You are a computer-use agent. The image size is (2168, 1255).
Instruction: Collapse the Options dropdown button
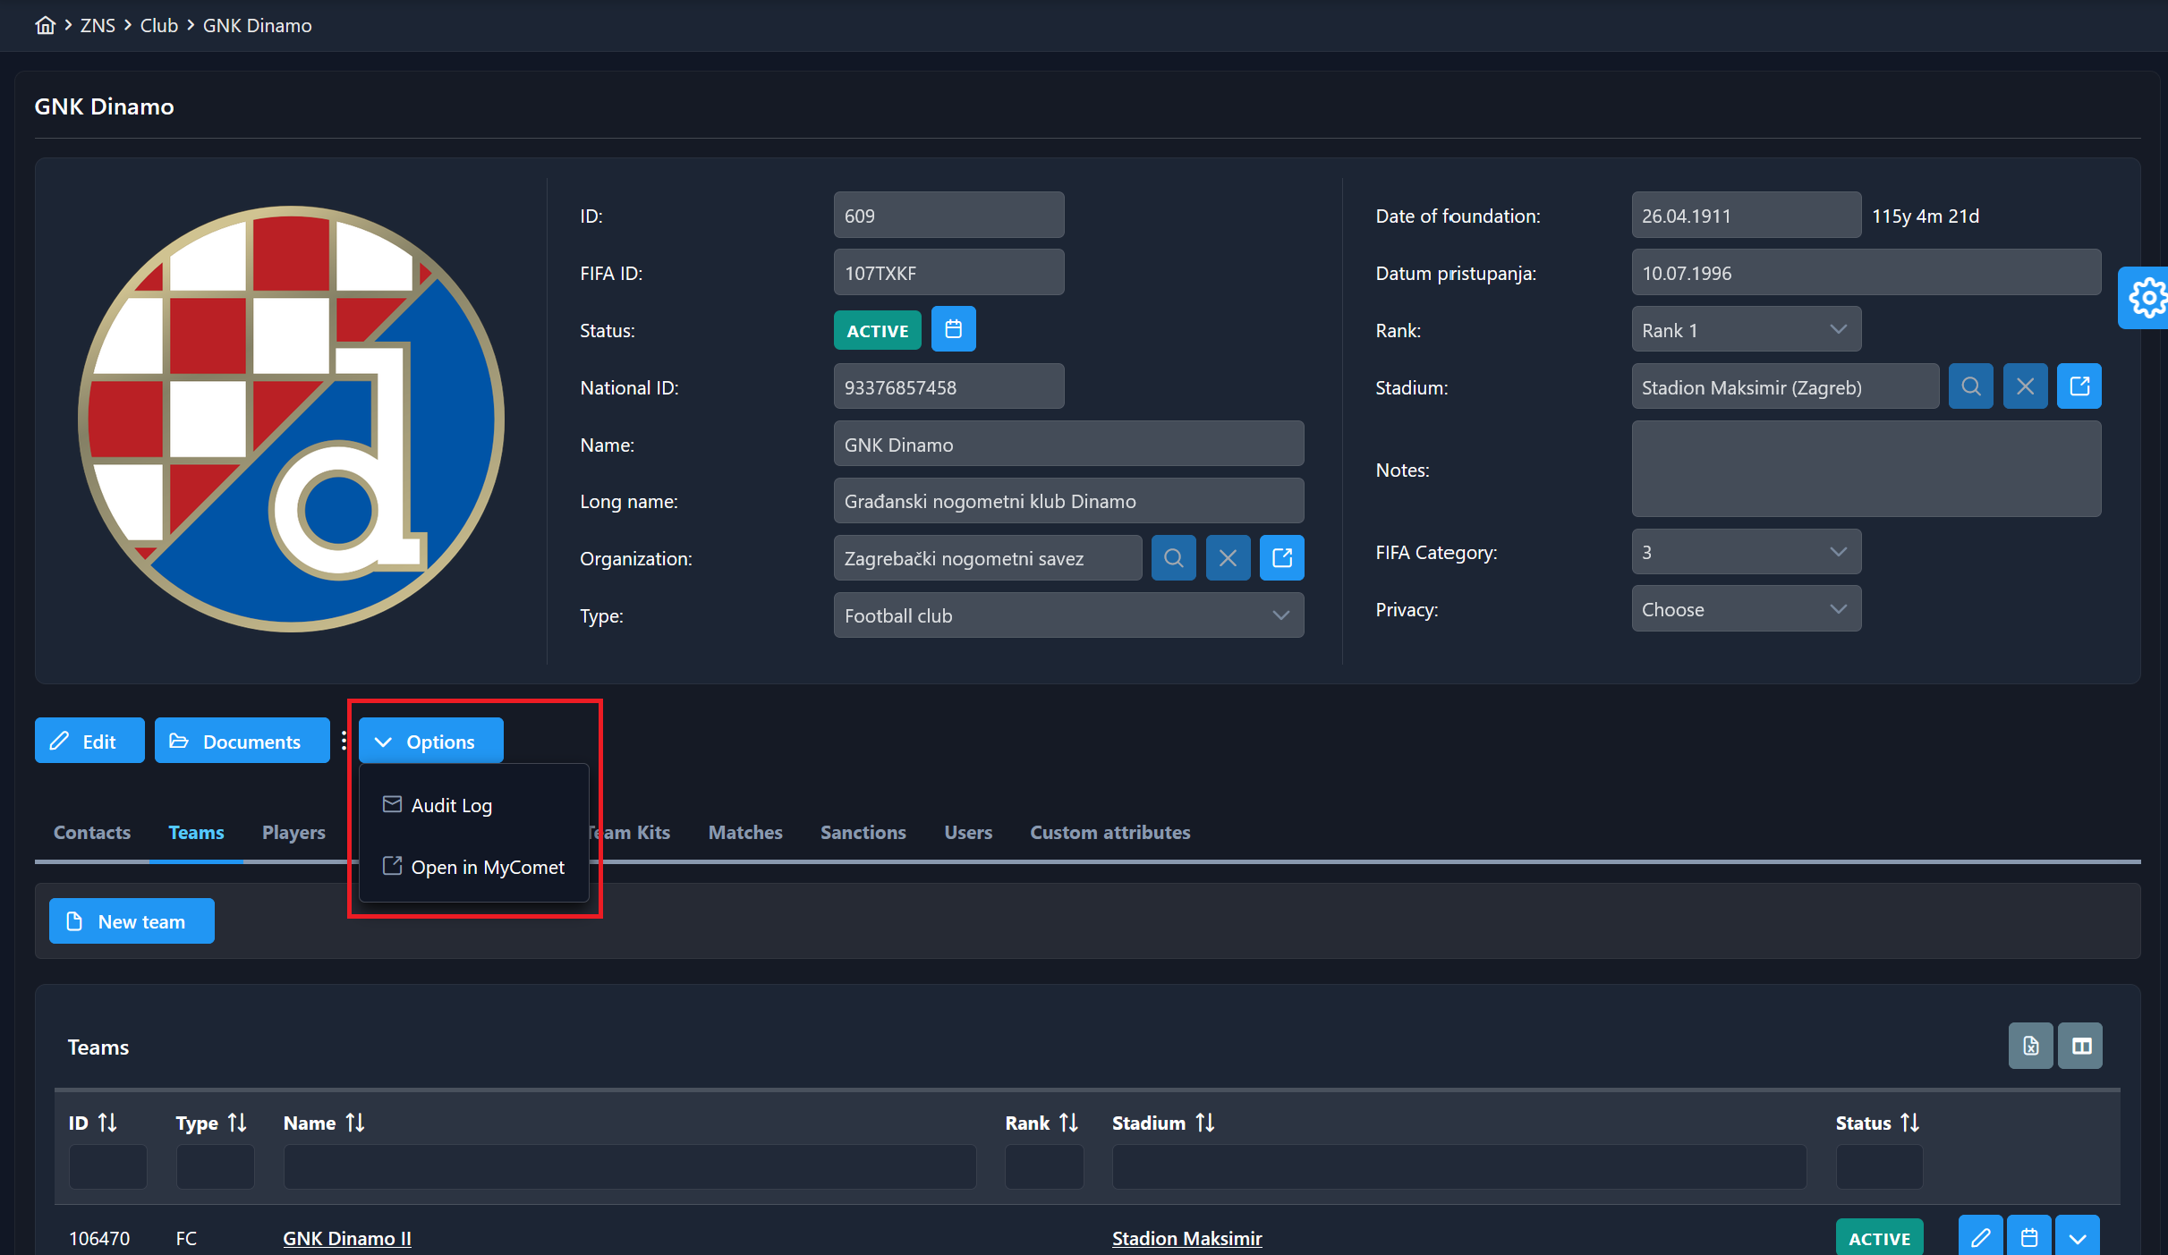pos(430,741)
